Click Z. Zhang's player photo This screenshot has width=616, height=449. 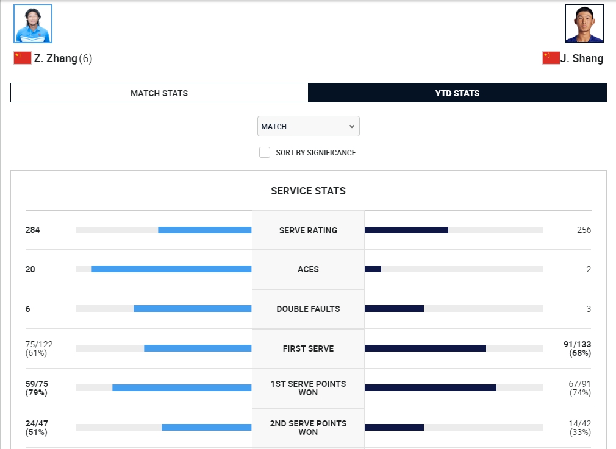33,24
